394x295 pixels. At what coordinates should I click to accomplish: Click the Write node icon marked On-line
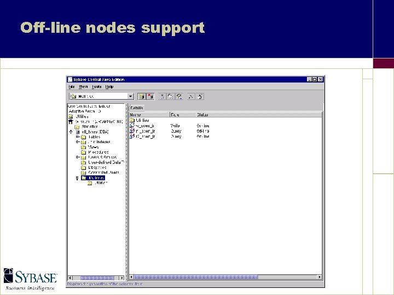point(132,126)
